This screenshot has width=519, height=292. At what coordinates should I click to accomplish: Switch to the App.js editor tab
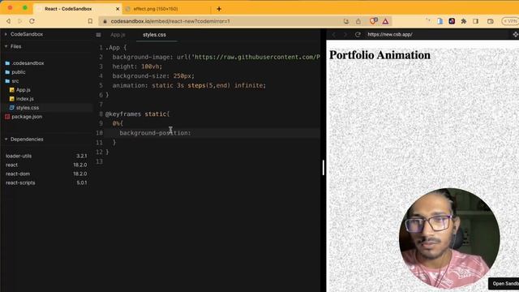[x=118, y=34]
